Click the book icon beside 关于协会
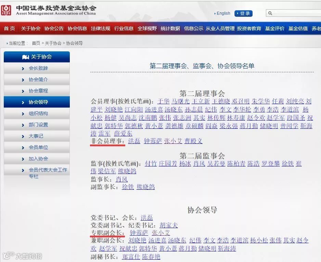 click(x=25, y=57)
